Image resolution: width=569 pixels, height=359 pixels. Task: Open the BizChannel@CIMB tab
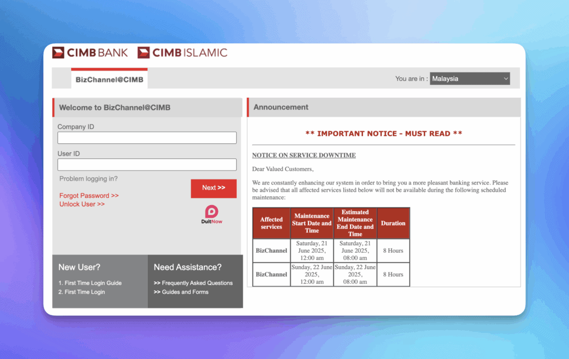tap(109, 78)
